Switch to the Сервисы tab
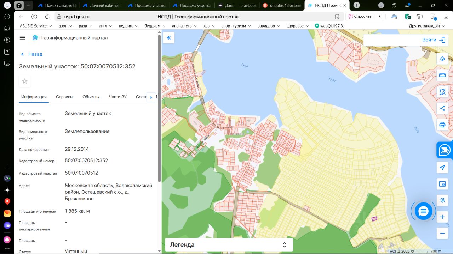 64,97
